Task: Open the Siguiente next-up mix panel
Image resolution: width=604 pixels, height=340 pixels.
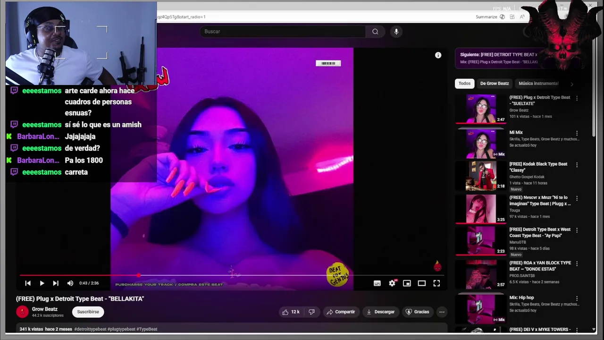Action: [x=499, y=58]
